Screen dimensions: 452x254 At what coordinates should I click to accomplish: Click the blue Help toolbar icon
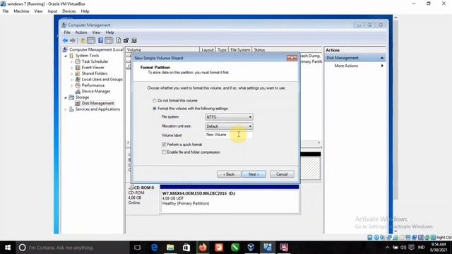point(100,41)
